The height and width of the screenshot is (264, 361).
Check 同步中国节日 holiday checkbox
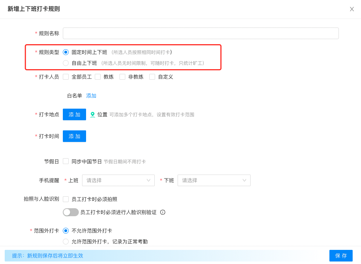[x=66, y=162]
